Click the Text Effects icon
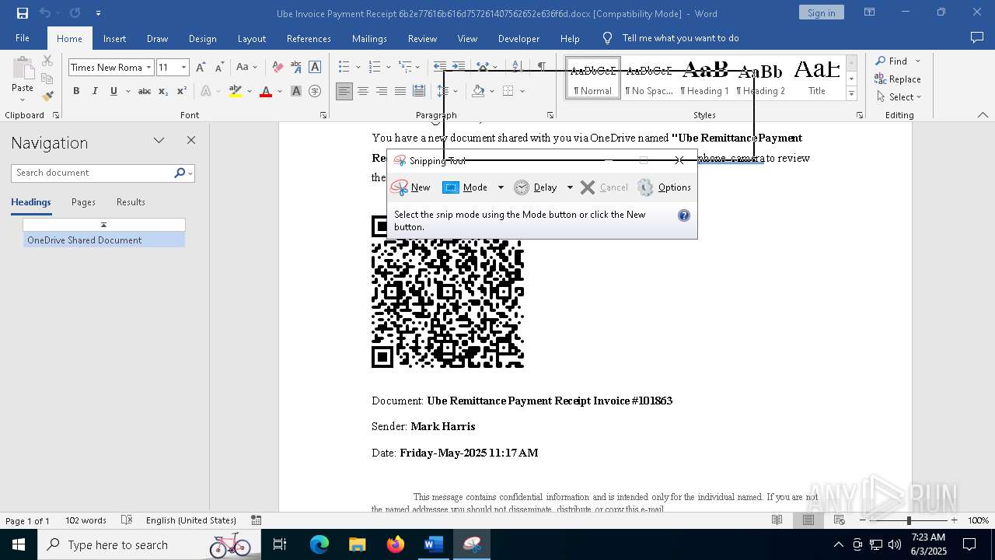995x560 pixels. tap(206, 91)
